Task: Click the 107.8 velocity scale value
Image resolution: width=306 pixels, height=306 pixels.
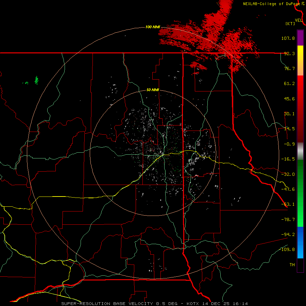Action: click(288, 38)
